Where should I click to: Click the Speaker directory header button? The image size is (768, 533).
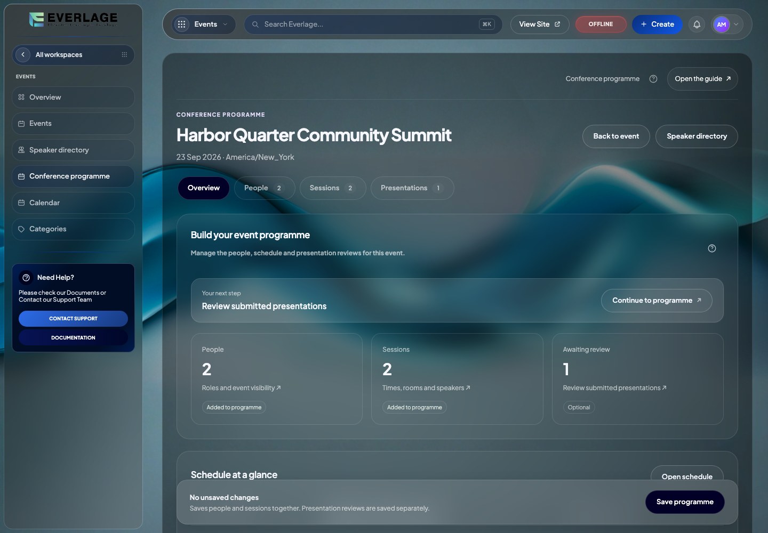pos(697,136)
